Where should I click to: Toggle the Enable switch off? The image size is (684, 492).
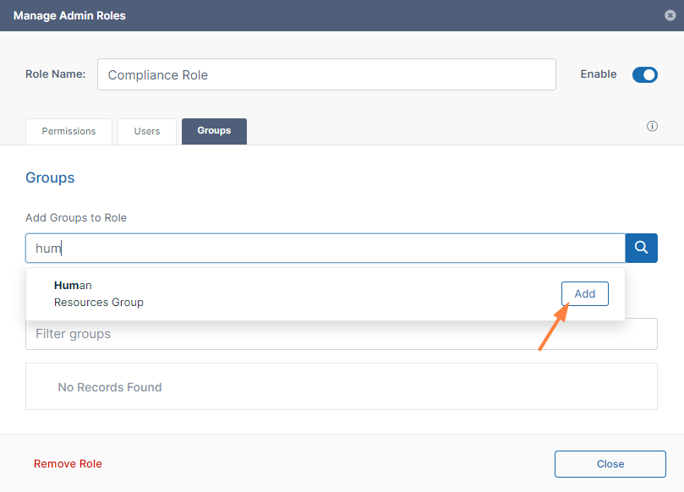(644, 74)
